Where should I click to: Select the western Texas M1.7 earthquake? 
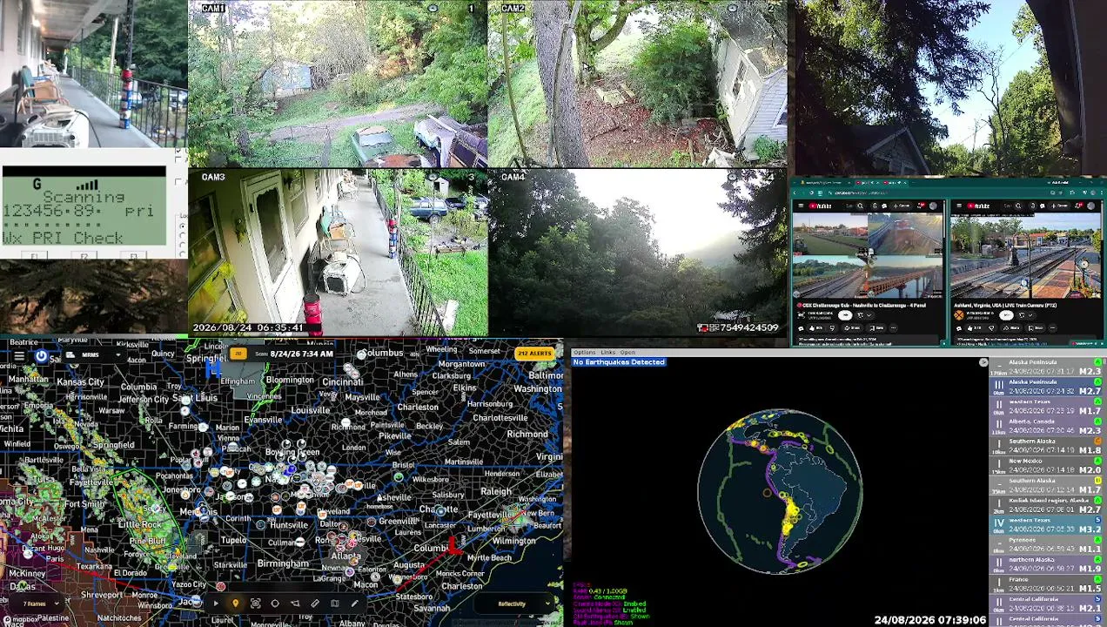(x=1046, y=406)
